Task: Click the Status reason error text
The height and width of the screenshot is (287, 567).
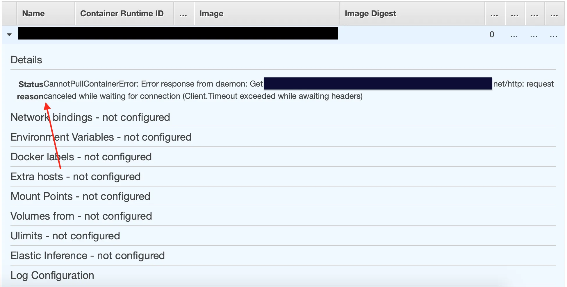Action: coord(203,96)
